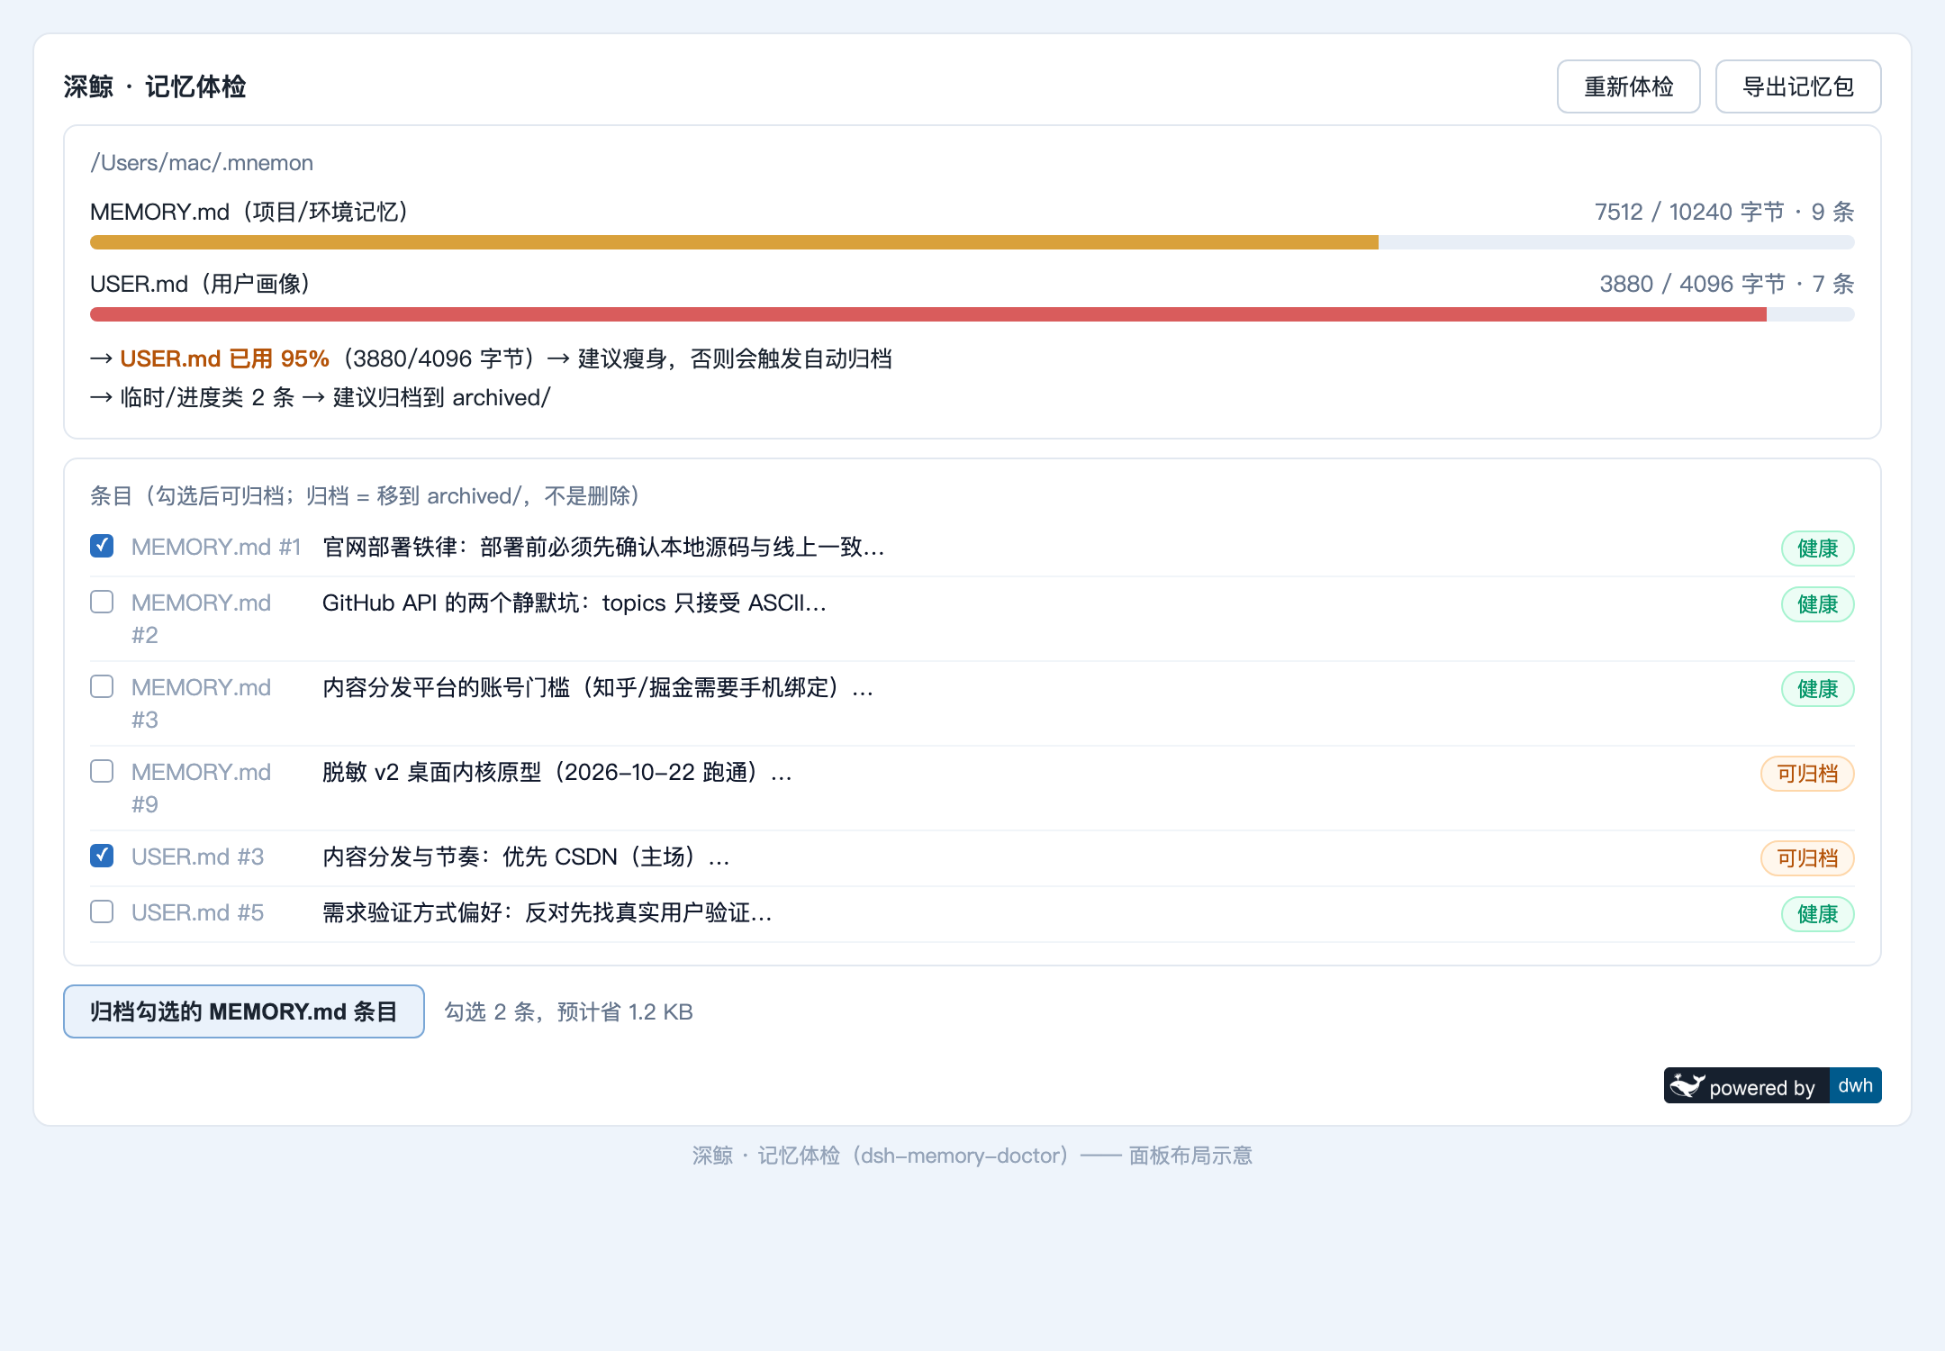The image size is (1945, 1351).
Task: Click the /Users/mac/.mnemon path text
Action: click(x=202, y=163)
